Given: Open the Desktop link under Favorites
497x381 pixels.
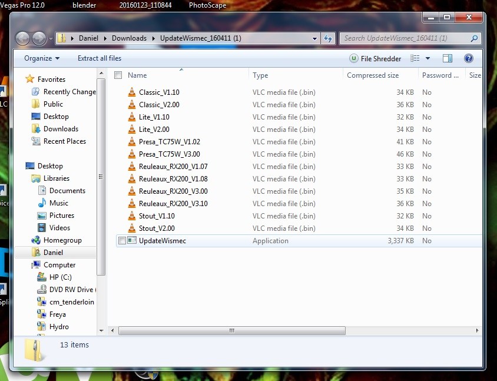Looking at the screenshot, I should tap(50, 117).
